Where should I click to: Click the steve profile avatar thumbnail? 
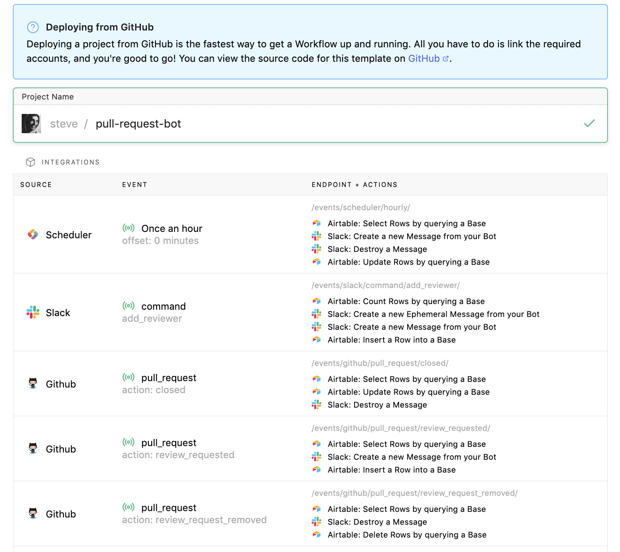coord(31,124)
